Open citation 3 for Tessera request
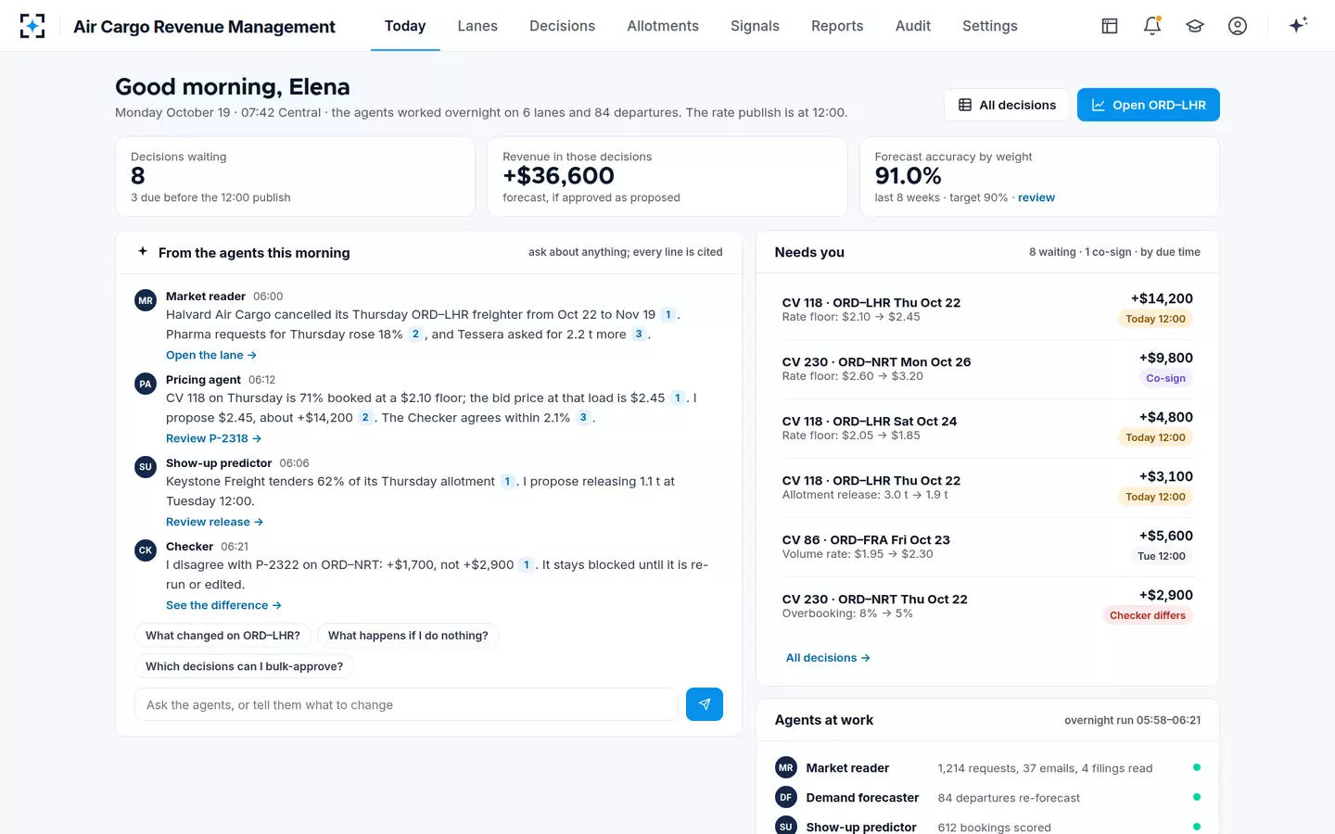The height and width of the screenshot is (834, 1335). click(639, 335)
